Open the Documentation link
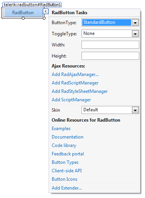This screenshot has width=145, height=198. [67, 137]
